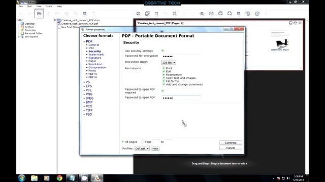Screen dimensions: 325x182
Task: Close the Folder panel with the X
Action: click(54, 20)
